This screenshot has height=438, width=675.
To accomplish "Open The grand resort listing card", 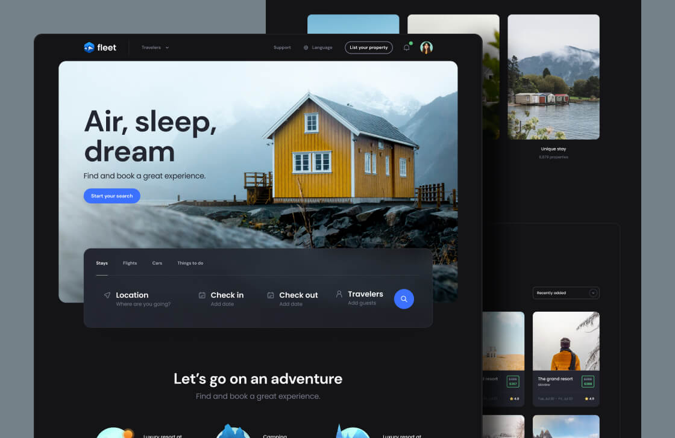I will 566,358.
